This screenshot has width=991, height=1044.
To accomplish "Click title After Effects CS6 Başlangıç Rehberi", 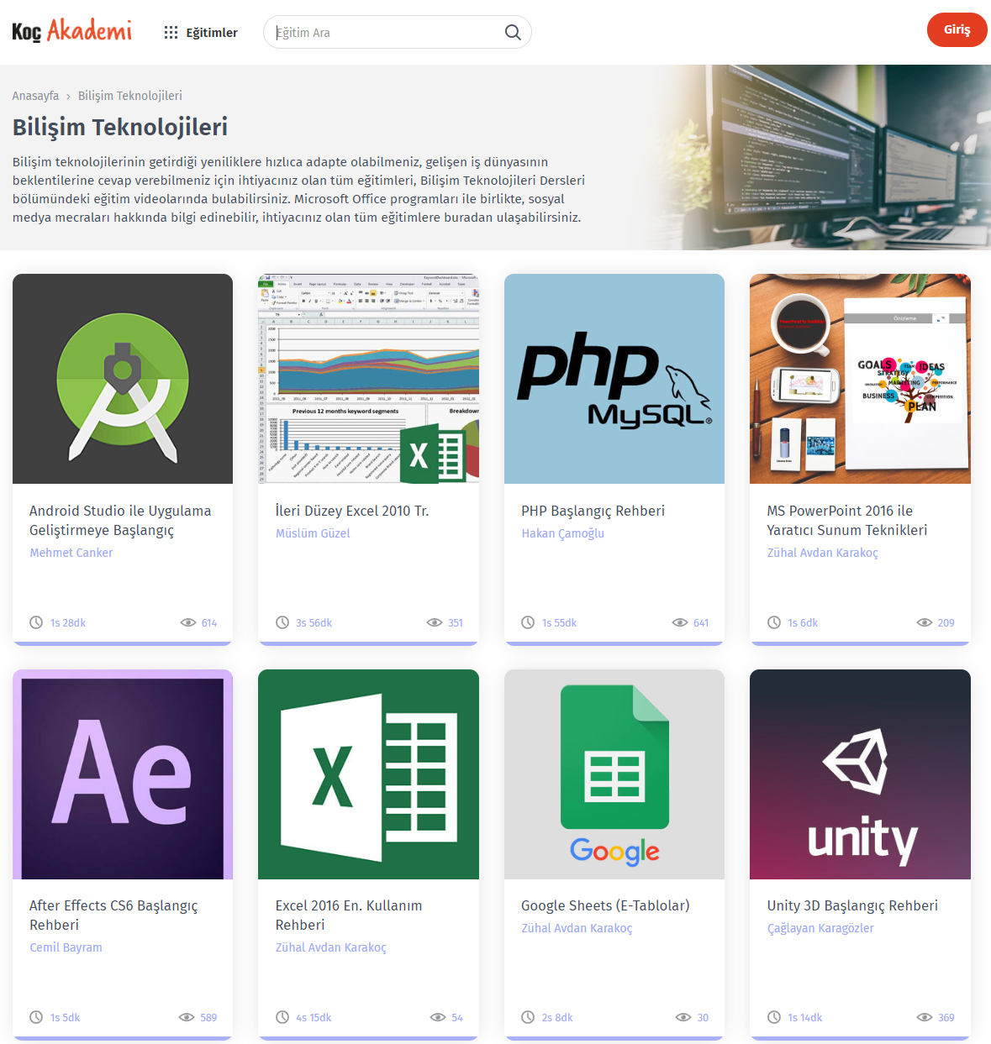I will (x=113, y=915).
